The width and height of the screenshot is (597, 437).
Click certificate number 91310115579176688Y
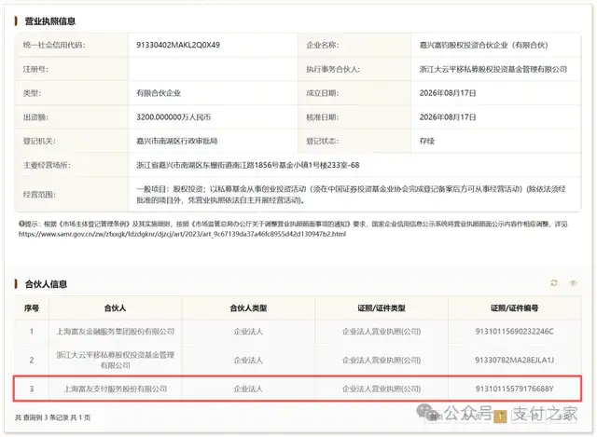click(514, 389)
